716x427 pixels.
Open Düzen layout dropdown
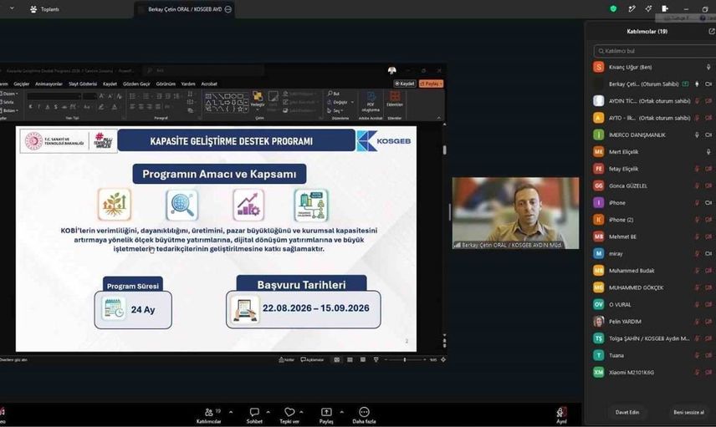pos(9,94)
